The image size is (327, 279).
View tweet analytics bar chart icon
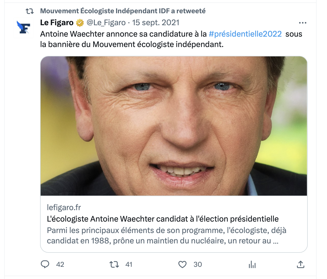click(x=252, y=264)
